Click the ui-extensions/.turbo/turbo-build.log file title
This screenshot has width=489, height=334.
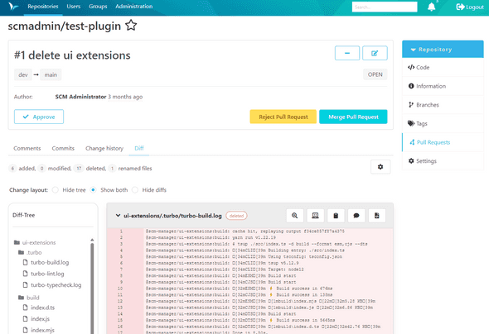click(x=172, y=216)
